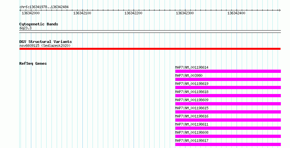Click the 6q23.3 band label
The image size is (290, 148).
[25, 28]
